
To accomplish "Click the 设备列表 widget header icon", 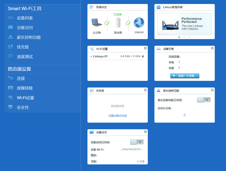I will (x=159, y=49).
